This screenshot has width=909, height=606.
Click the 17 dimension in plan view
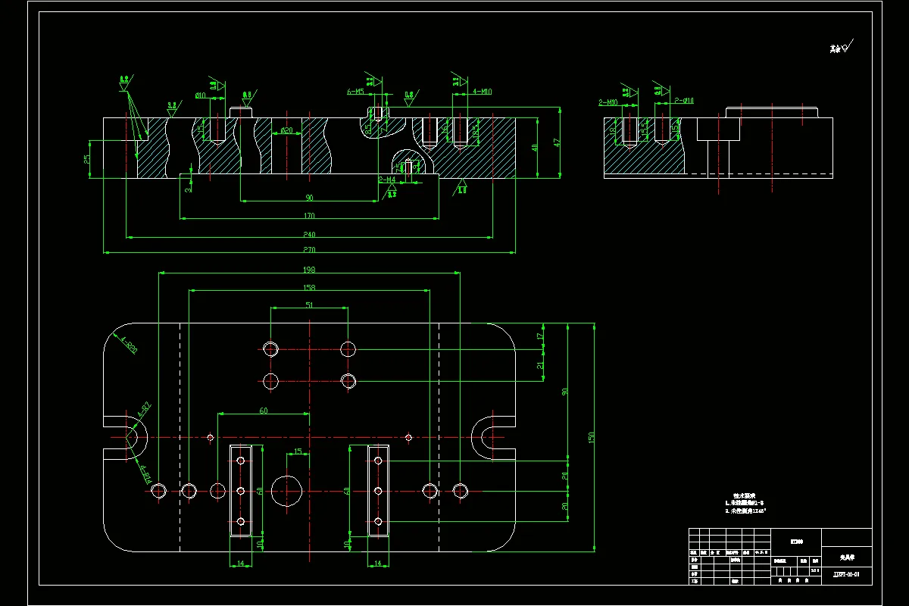point(540,336)
